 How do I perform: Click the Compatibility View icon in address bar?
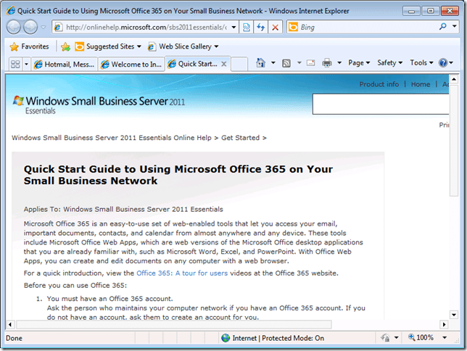246,27
